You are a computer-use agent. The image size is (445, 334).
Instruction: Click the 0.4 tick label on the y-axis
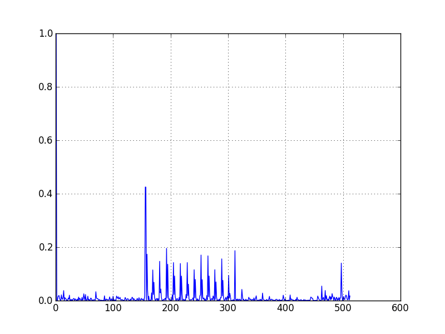click(x=46, y=194)
